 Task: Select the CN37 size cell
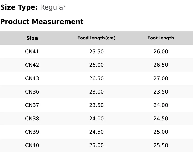32,105
